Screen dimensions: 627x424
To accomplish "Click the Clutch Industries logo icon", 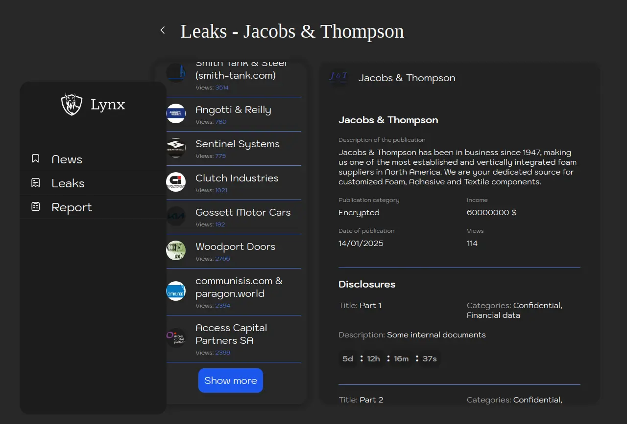I will tap(176, 182).
